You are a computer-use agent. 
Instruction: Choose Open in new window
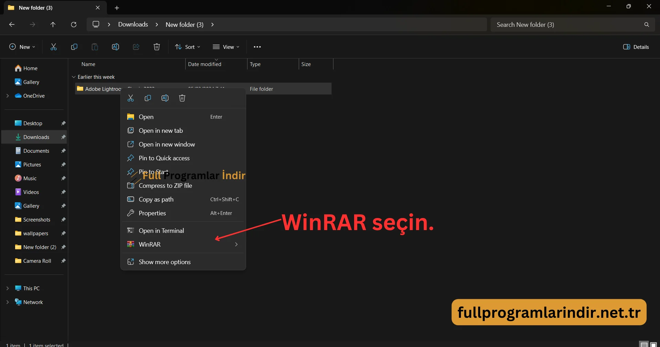tap(183, 144)
